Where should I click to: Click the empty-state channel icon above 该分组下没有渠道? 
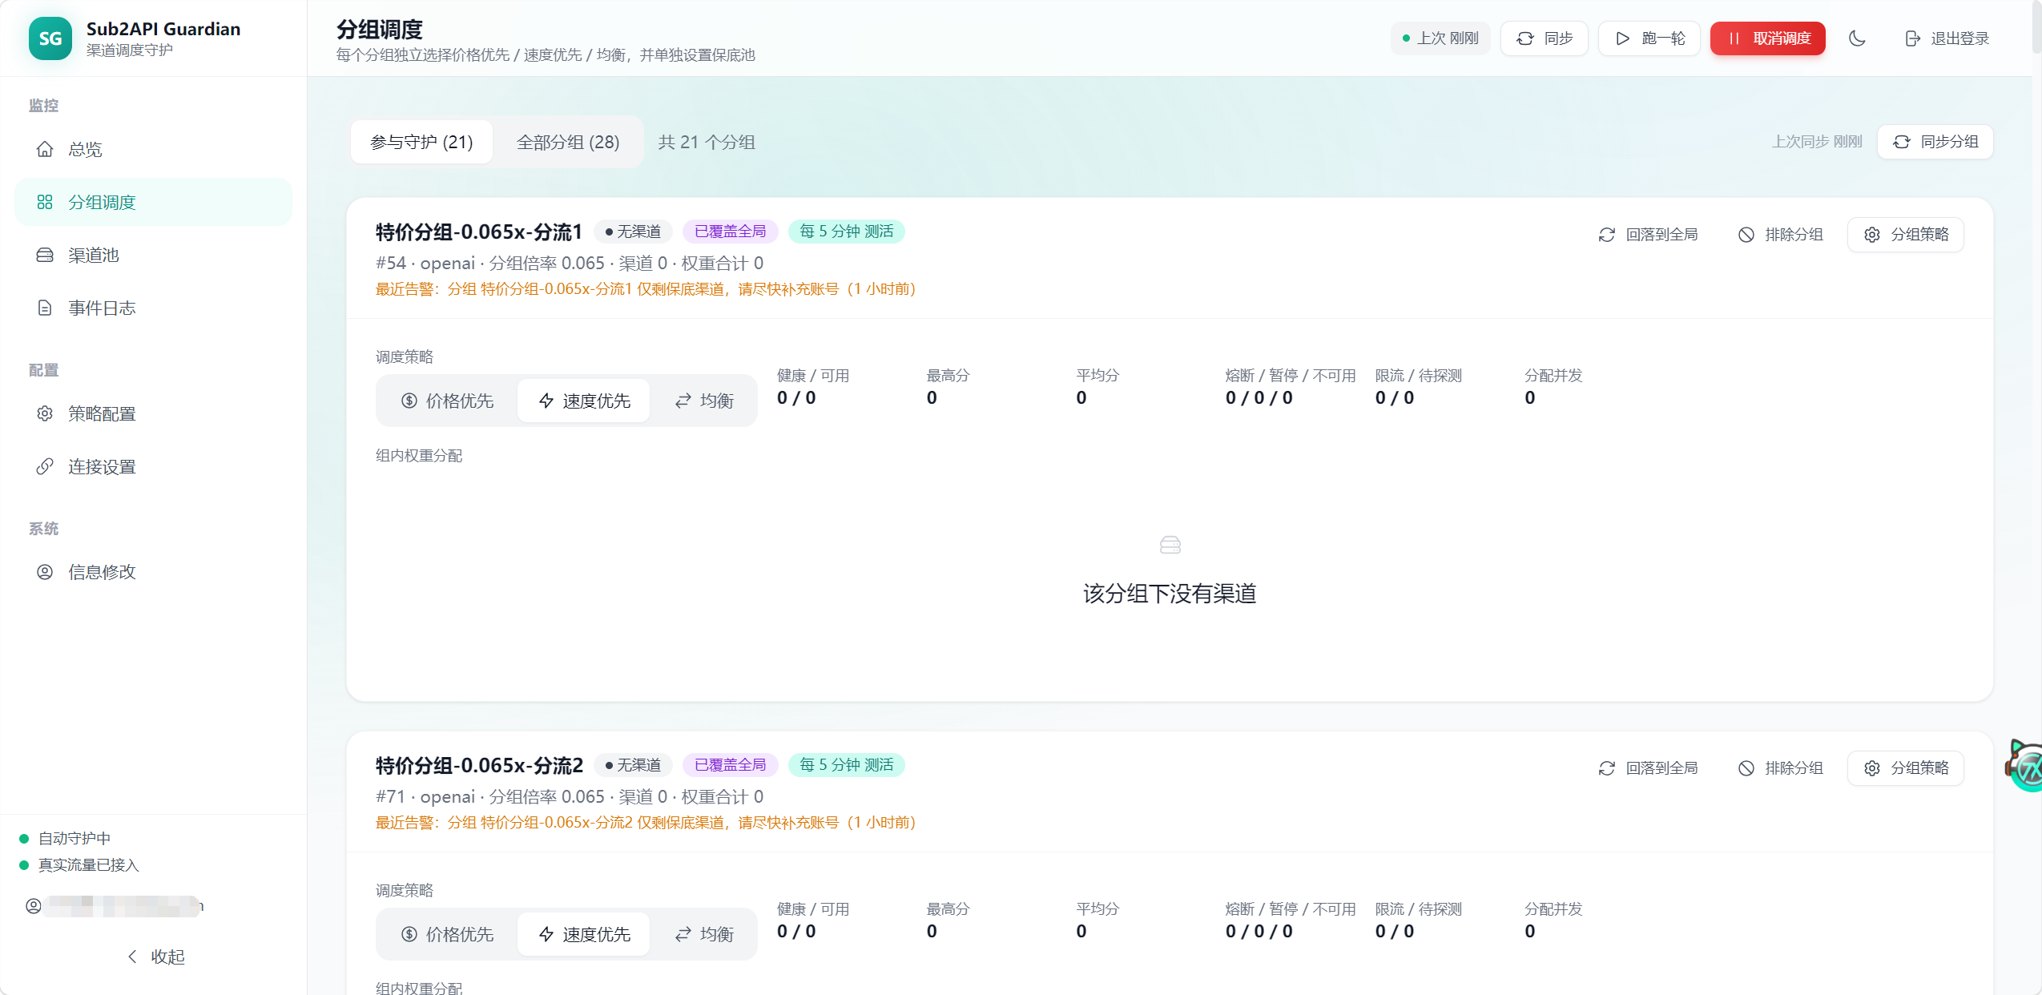(1170, 546)
